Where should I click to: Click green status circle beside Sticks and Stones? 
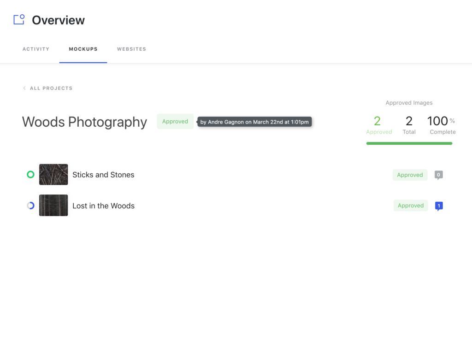point(30,175)
